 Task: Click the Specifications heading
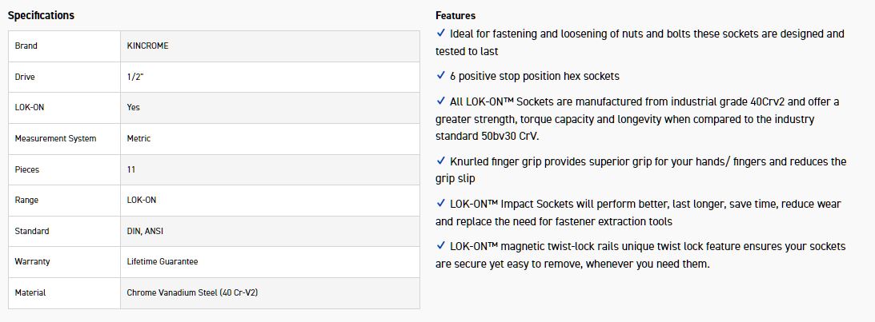(x=41, y=15)
